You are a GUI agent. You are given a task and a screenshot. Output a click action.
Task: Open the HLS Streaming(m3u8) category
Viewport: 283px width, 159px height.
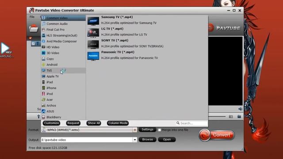point(63,35)
